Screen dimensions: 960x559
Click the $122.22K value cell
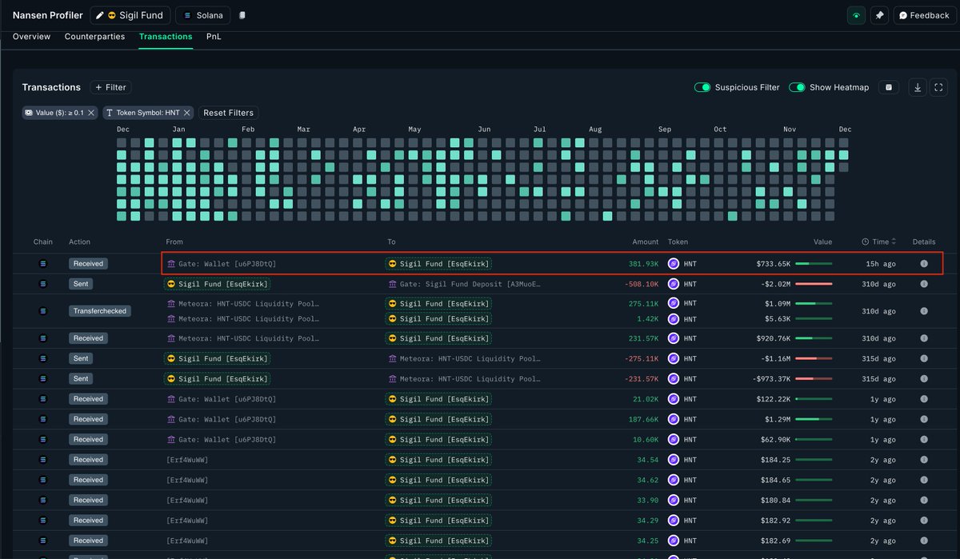click(773, 399)
